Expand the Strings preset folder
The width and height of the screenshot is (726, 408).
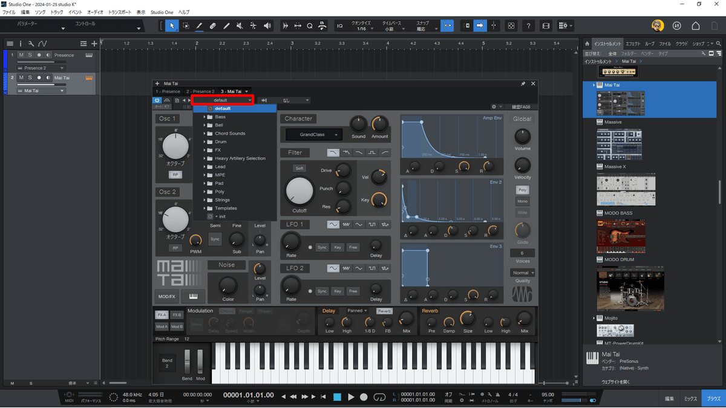204,199
